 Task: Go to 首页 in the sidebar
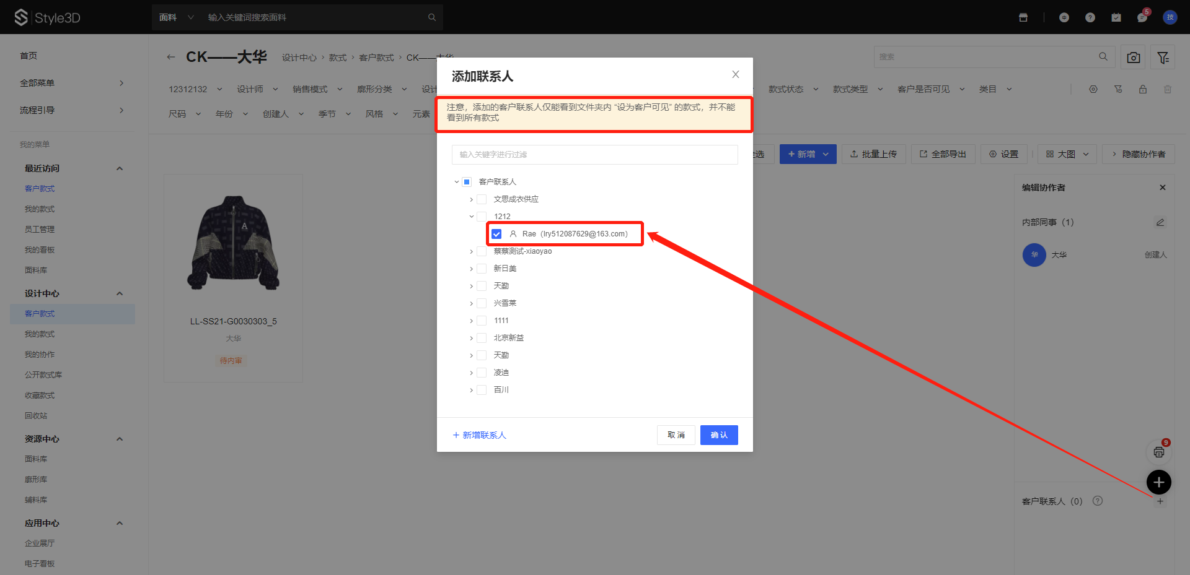coord(29,56)
